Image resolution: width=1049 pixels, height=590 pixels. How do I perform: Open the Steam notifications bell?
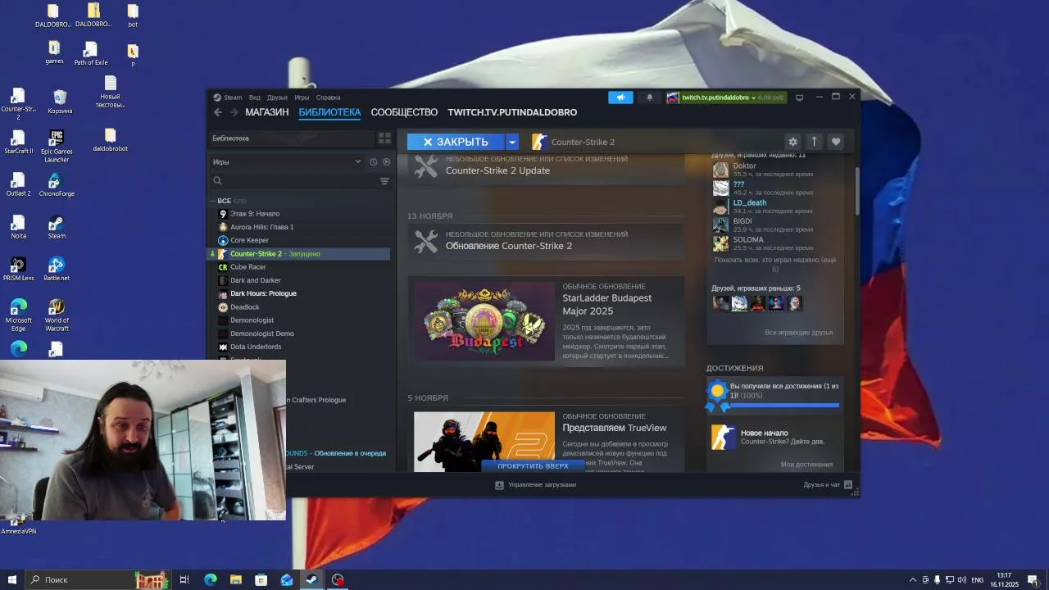pos(650,98)
